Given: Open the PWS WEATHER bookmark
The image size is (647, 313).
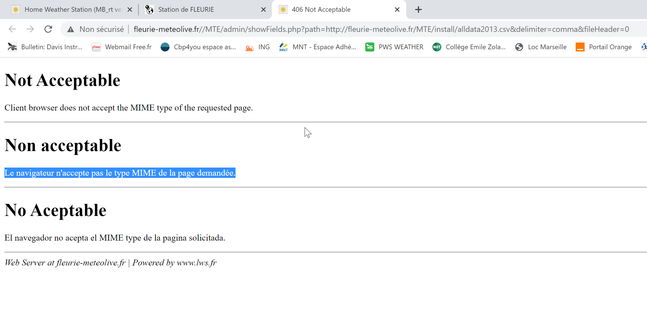Looking at the screenshot, I should (394, 47).
